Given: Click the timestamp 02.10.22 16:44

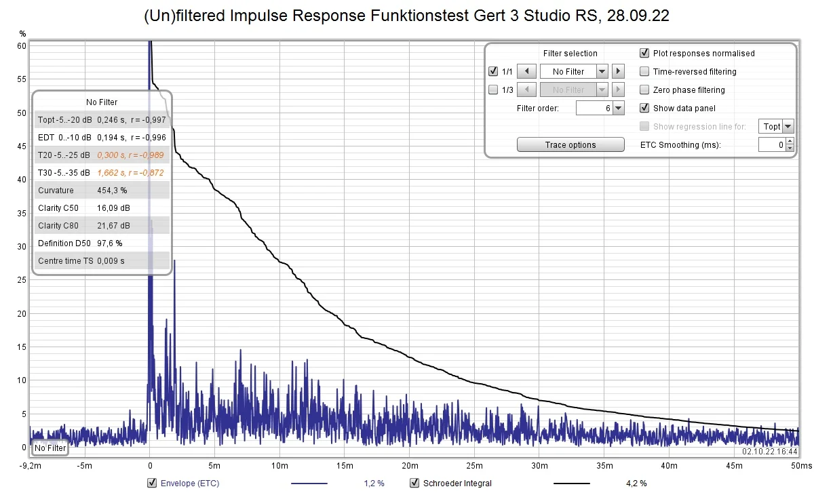Looking at the screenshot, I should pyautogui.click(x=770, y=451).
